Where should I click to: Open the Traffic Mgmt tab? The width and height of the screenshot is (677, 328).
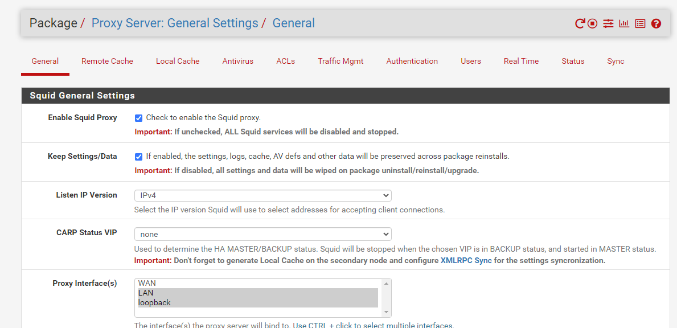[x=340, y=61]
